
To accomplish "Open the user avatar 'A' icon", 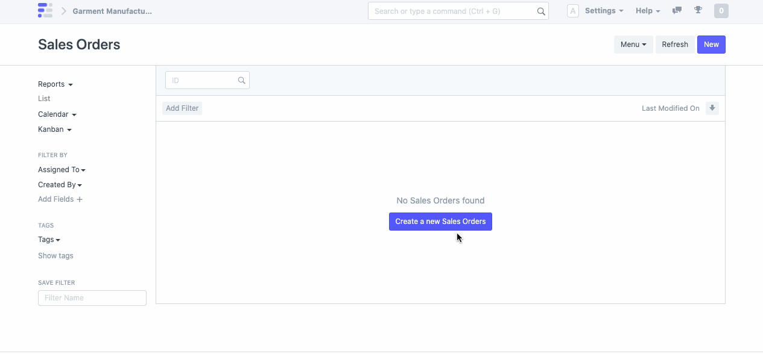I will tap(573, 11).
